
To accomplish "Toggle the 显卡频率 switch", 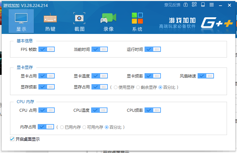I will point(153,76).
